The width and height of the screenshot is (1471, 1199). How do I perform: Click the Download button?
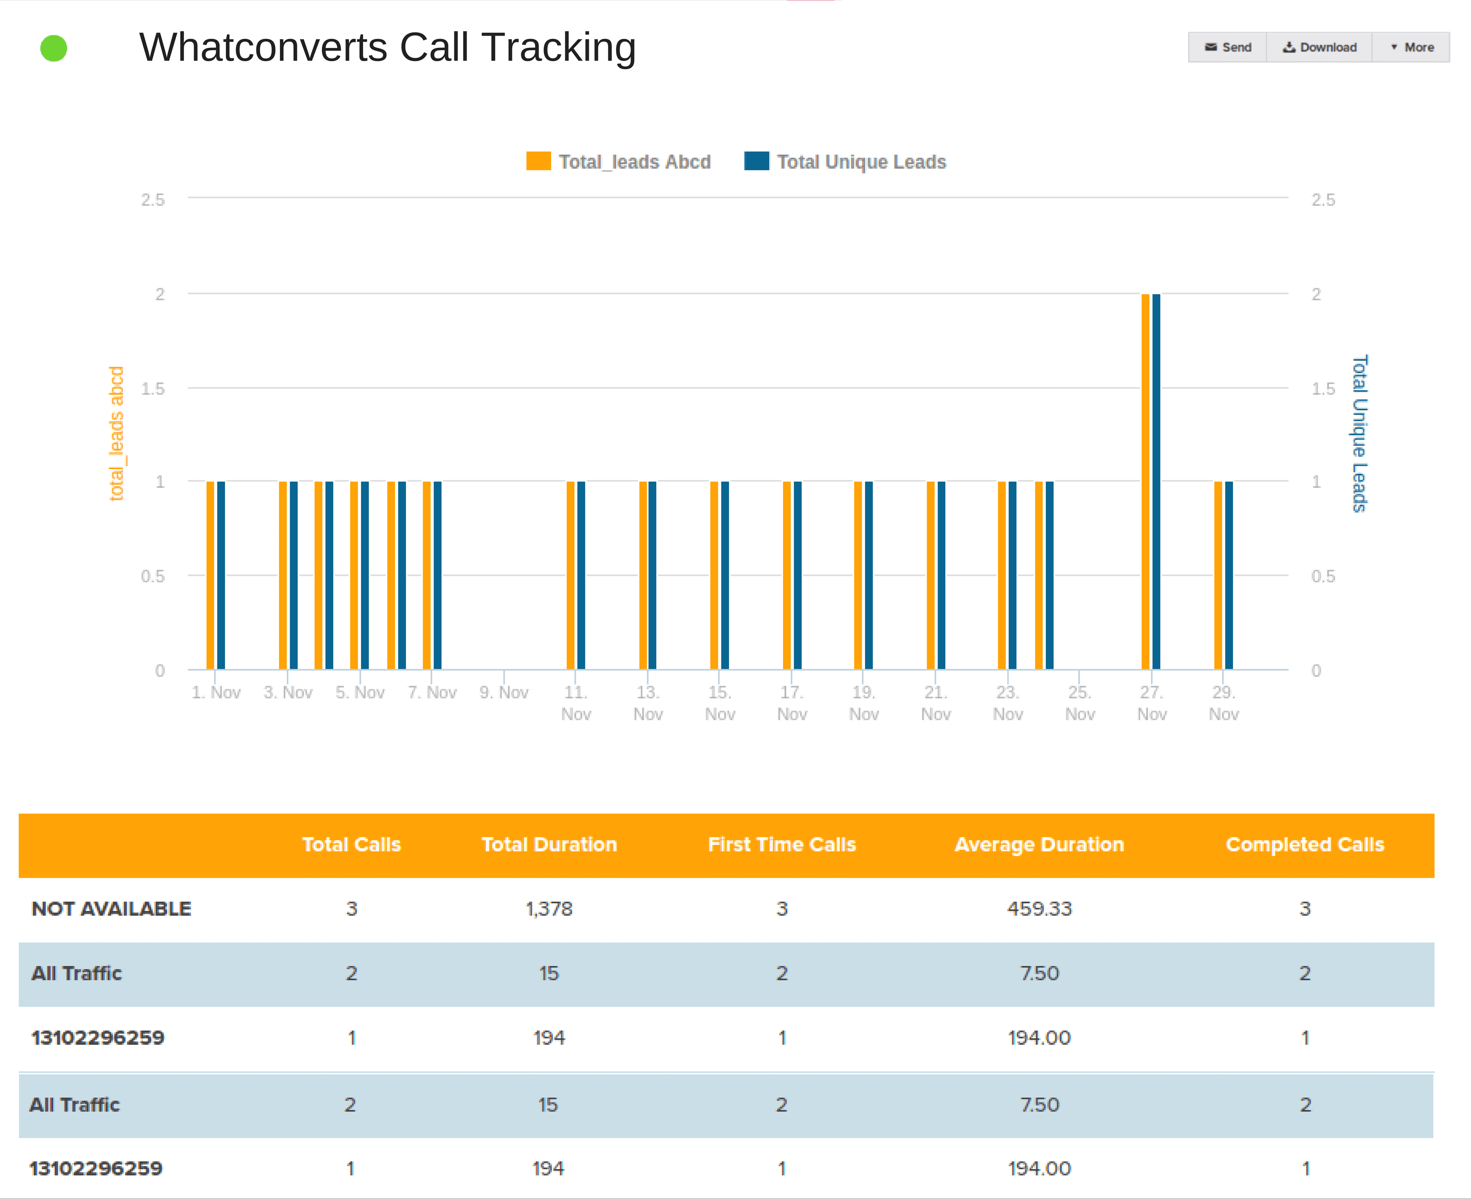pyautogui.click(x=1319, y=47)
